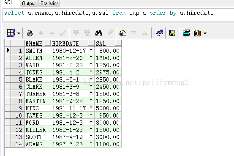Click the small button in HIREDATE header
Screen dimensions: 234x156
pyautogui.click(x=91, y=43)
